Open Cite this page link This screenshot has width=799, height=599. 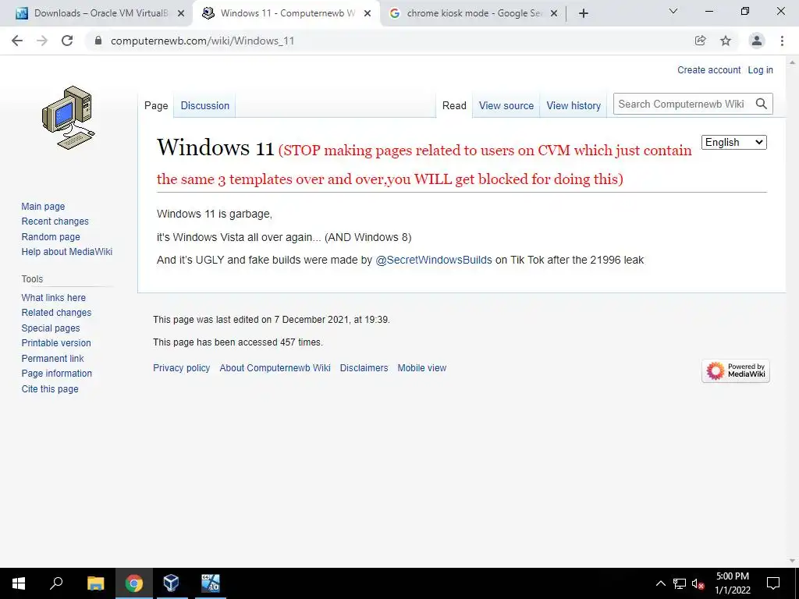[50, 388]
